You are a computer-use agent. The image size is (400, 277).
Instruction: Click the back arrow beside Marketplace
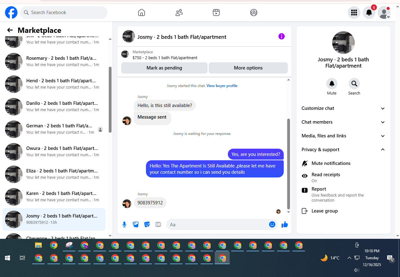point(10,30)
